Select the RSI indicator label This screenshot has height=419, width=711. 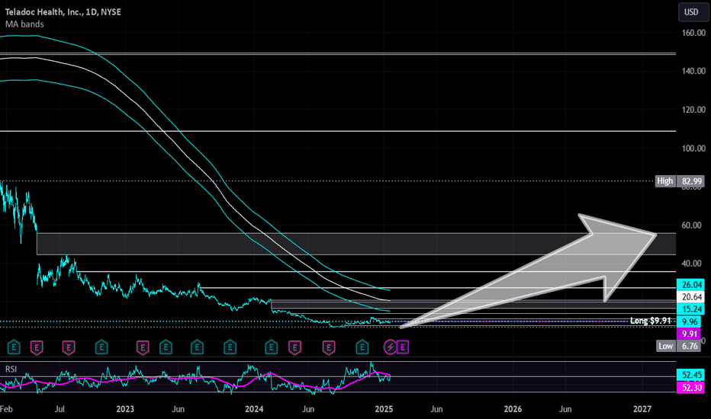pyautogui.click(x=11, y=369)
